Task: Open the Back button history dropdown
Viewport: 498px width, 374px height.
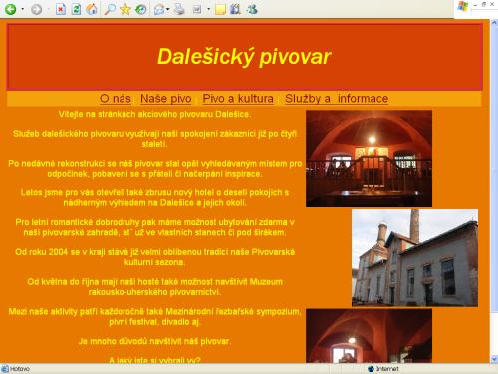Action: coord(23,9)
